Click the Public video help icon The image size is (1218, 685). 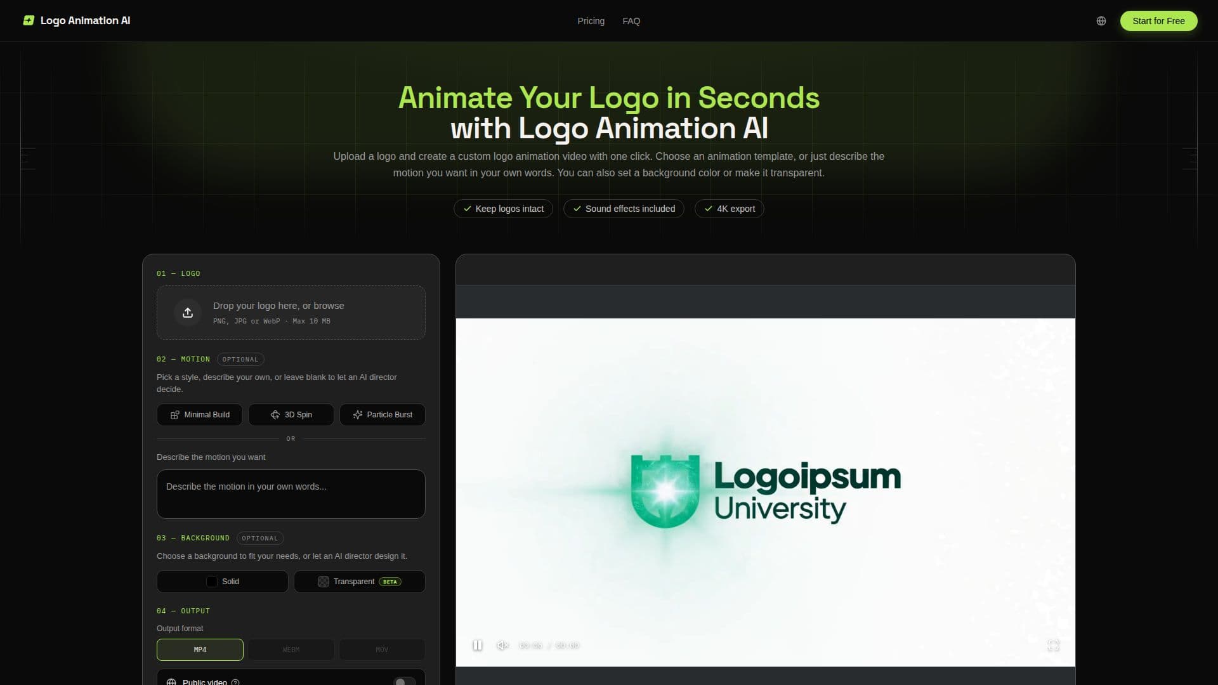(x=235, y=682)
